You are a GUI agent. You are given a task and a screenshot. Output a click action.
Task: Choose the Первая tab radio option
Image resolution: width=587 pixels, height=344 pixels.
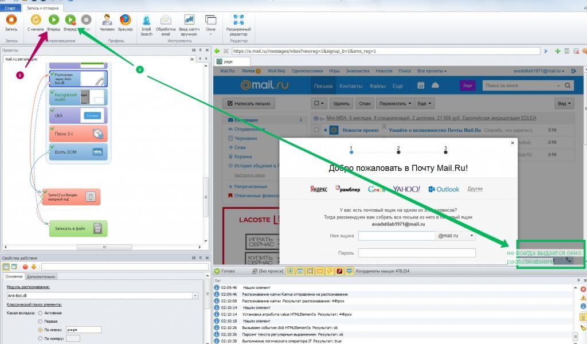[x=41, y=322]
